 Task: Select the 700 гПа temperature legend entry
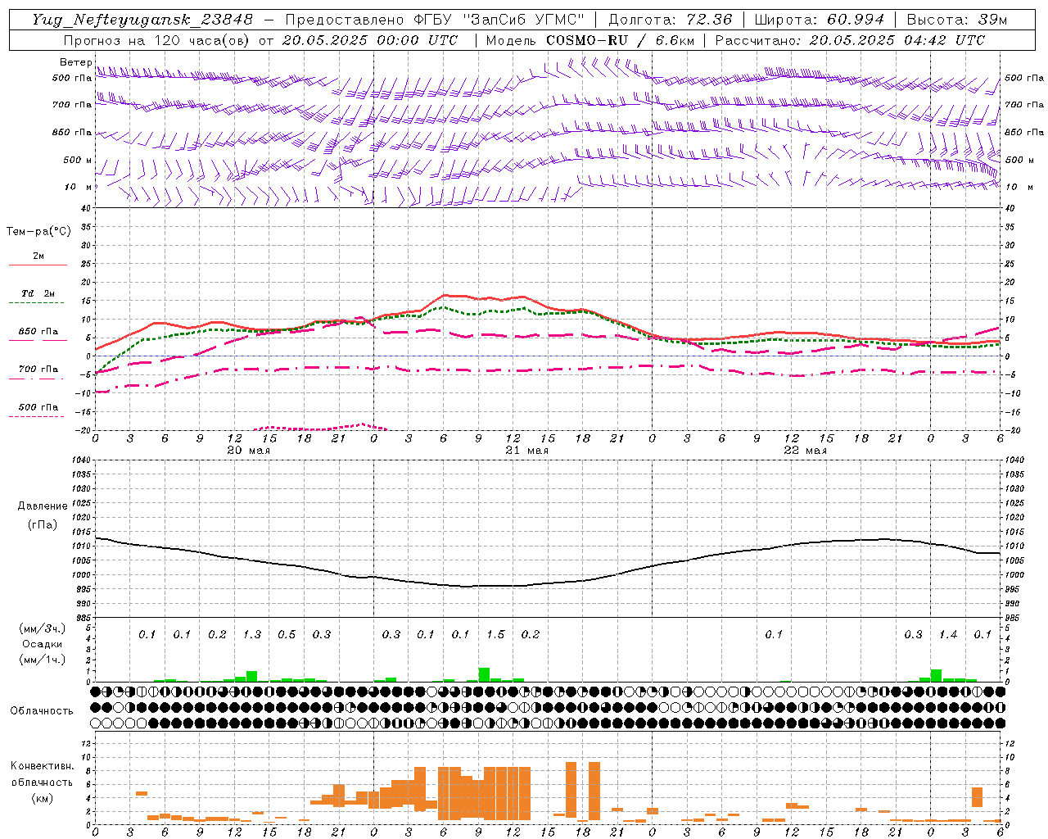tap(38, 370)
